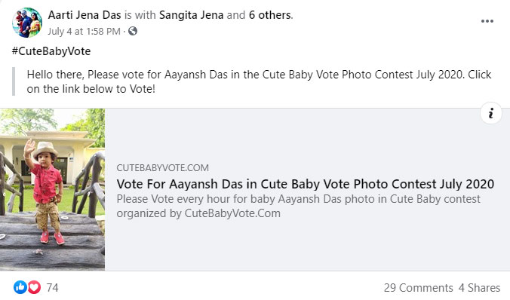
Task: Open Aarti Jena Das profile picture
Action: pyautogui.click(x=27, y=23)
